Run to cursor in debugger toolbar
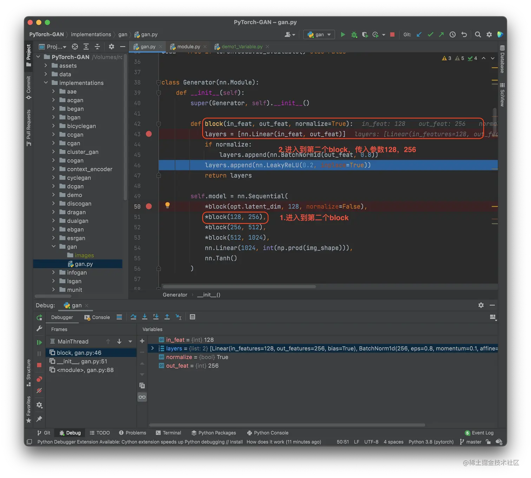Image resolution: width=531 pixels, height=478 pixels. click(179, 317)
